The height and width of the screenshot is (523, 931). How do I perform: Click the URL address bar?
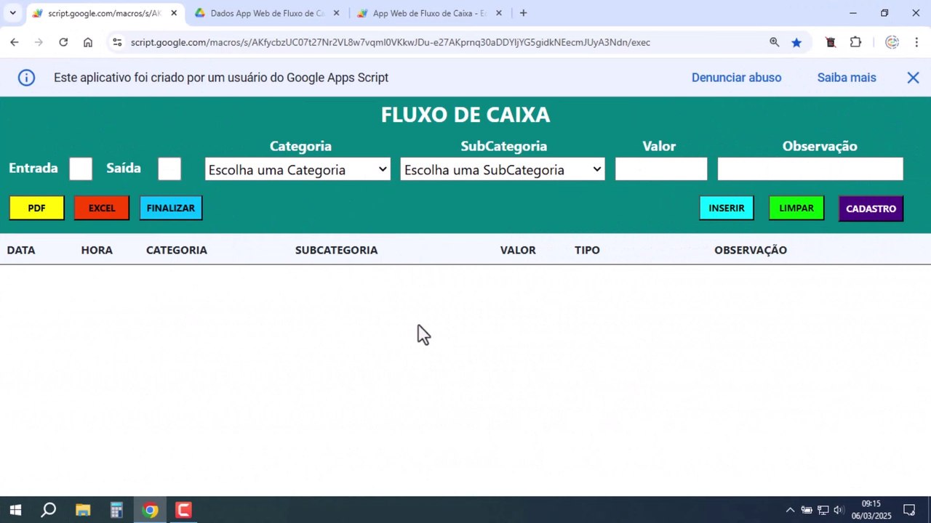tap(391, 42)
